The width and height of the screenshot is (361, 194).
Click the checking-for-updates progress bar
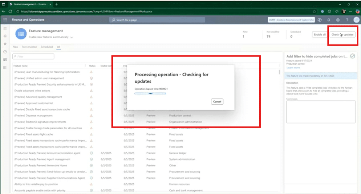point(150,93)
